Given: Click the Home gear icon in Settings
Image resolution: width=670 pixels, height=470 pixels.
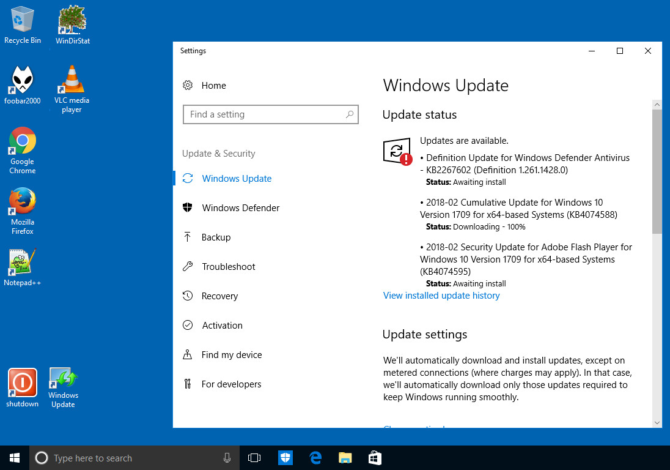Looking at the screenshot, I should click(x=188, y=85).
